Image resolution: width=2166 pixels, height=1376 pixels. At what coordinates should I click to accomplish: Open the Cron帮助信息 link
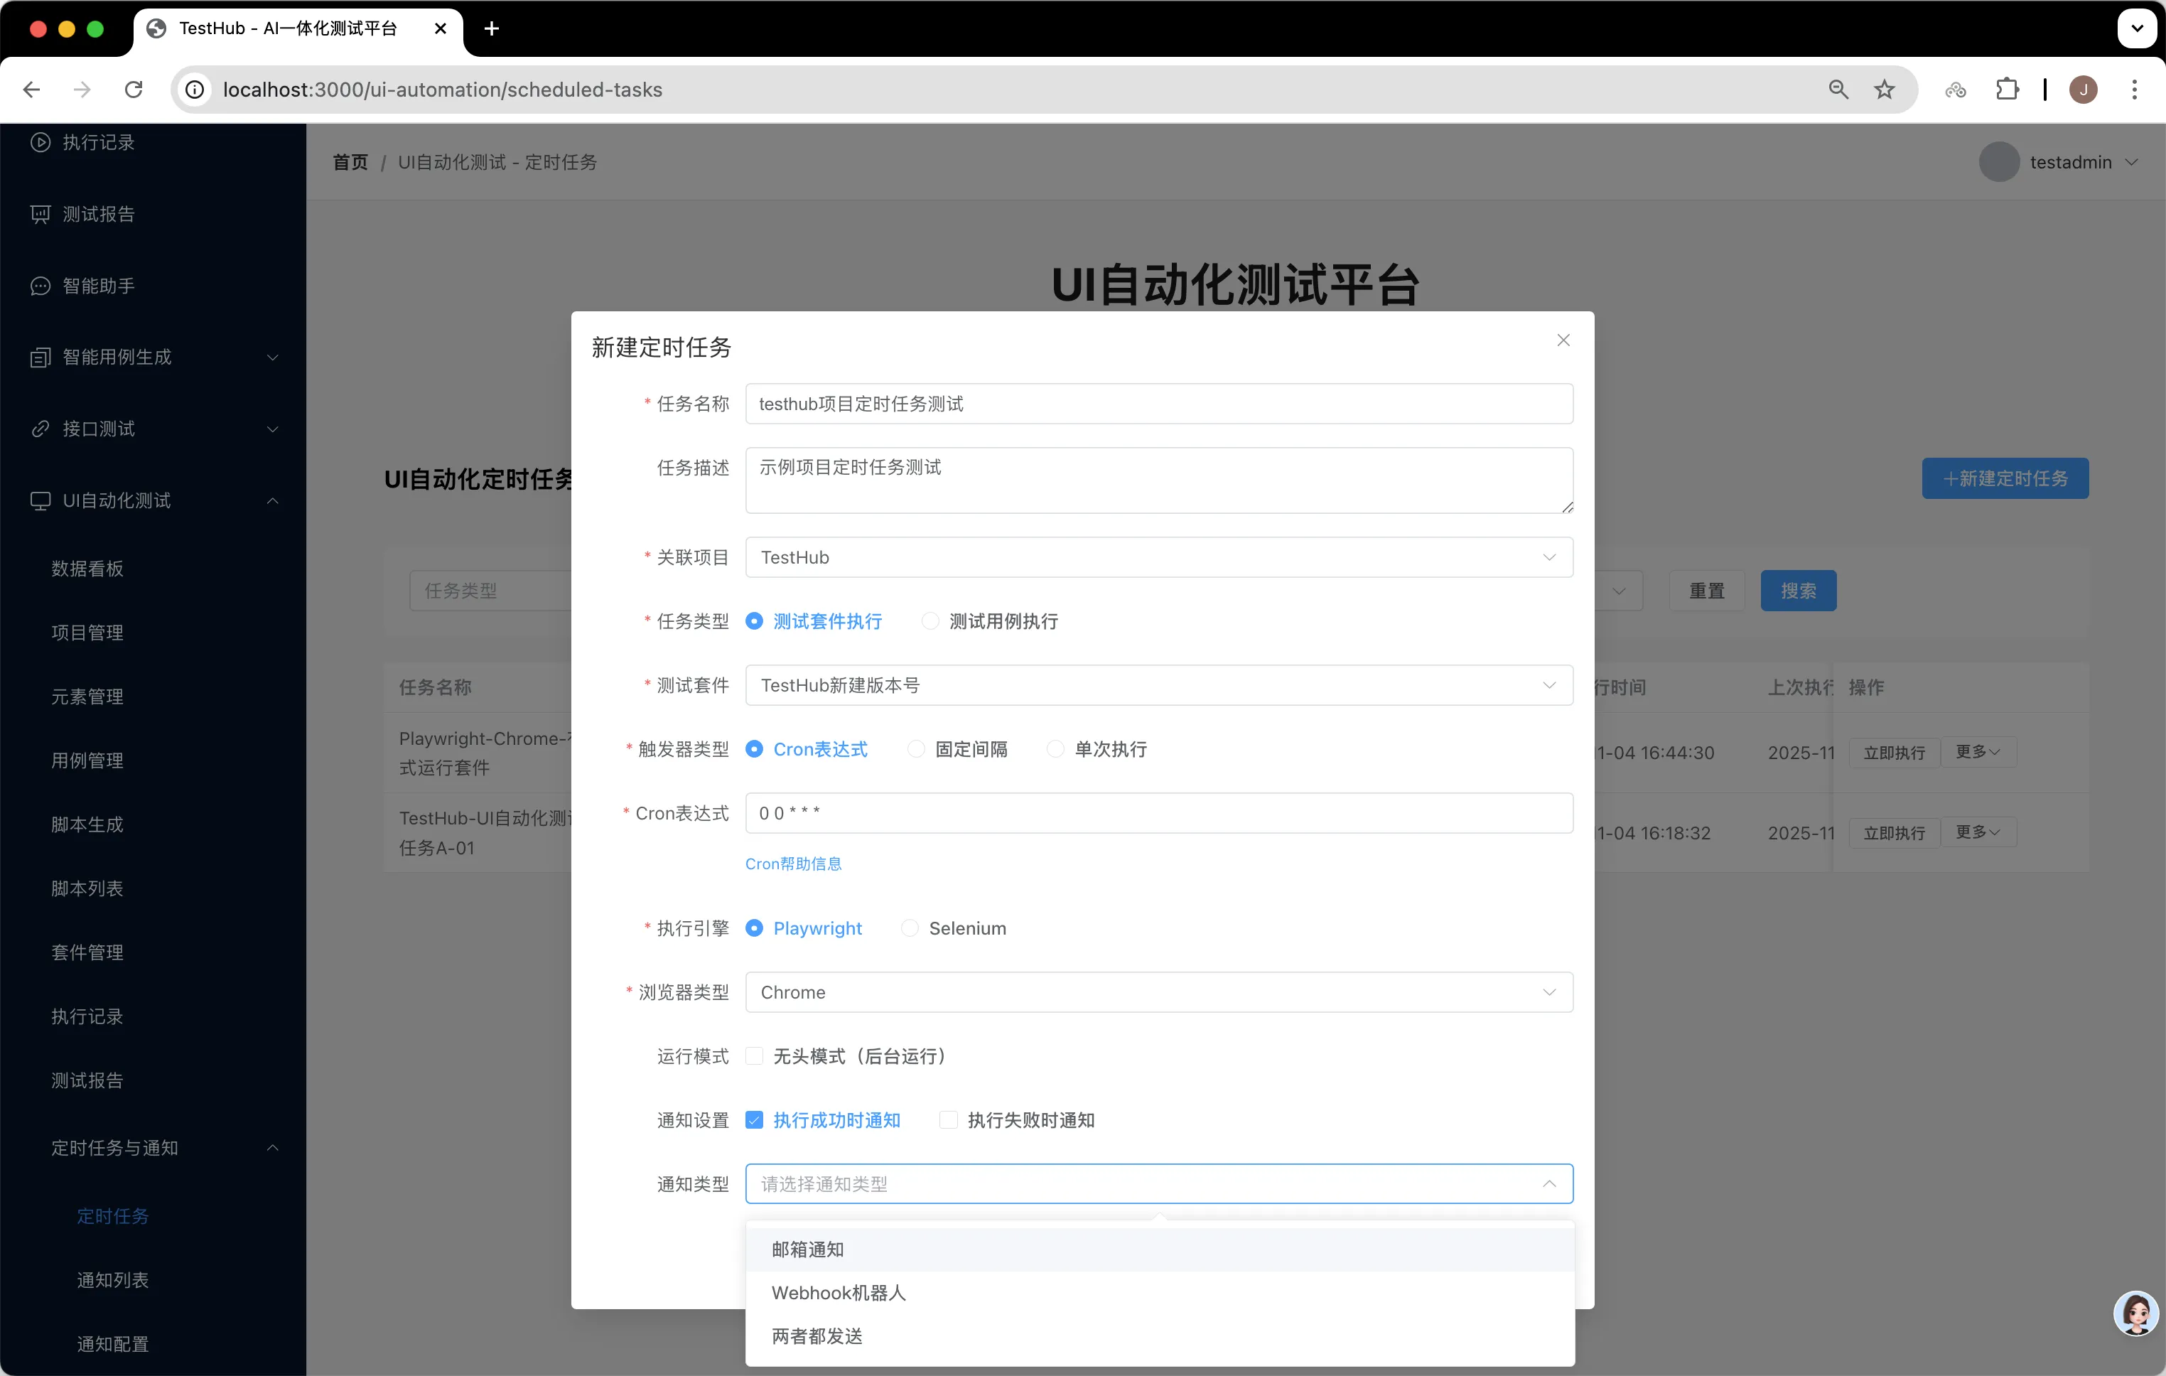tap(792, 863)
